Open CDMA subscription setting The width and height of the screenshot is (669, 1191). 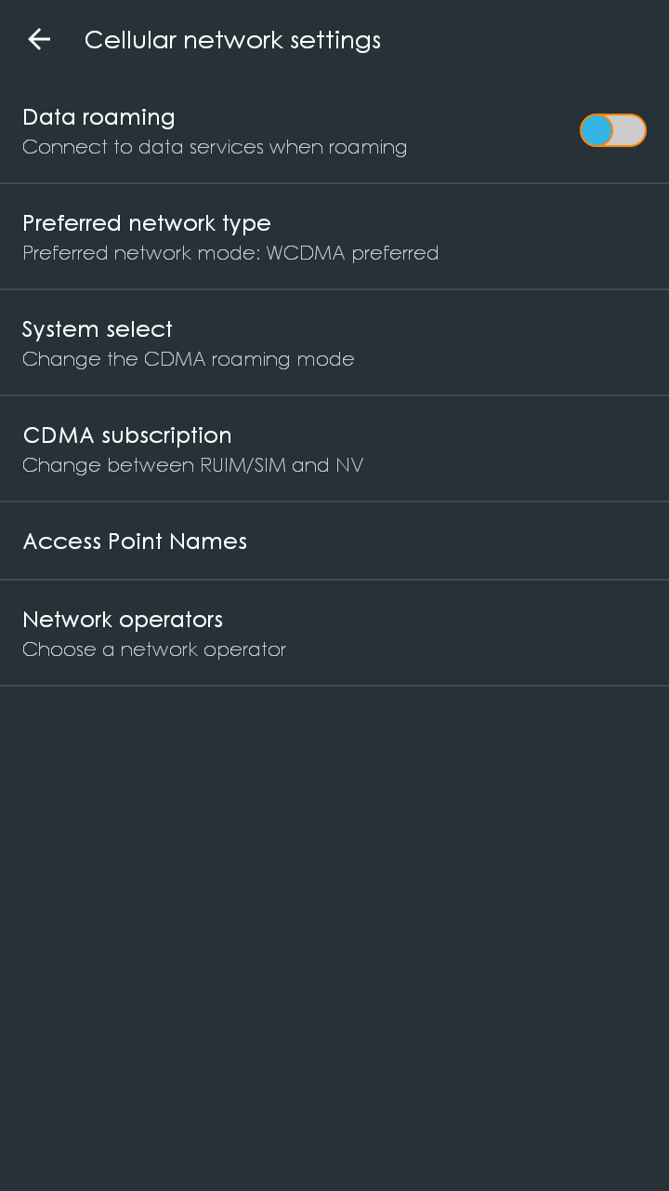click(127, 435)
